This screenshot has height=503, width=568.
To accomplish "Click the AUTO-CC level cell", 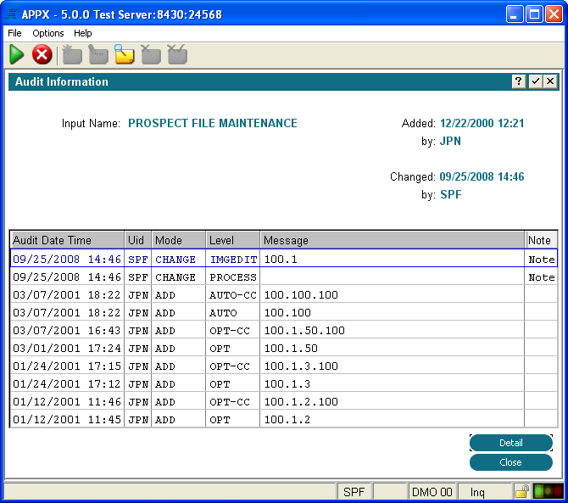I will tap(233, 295).
